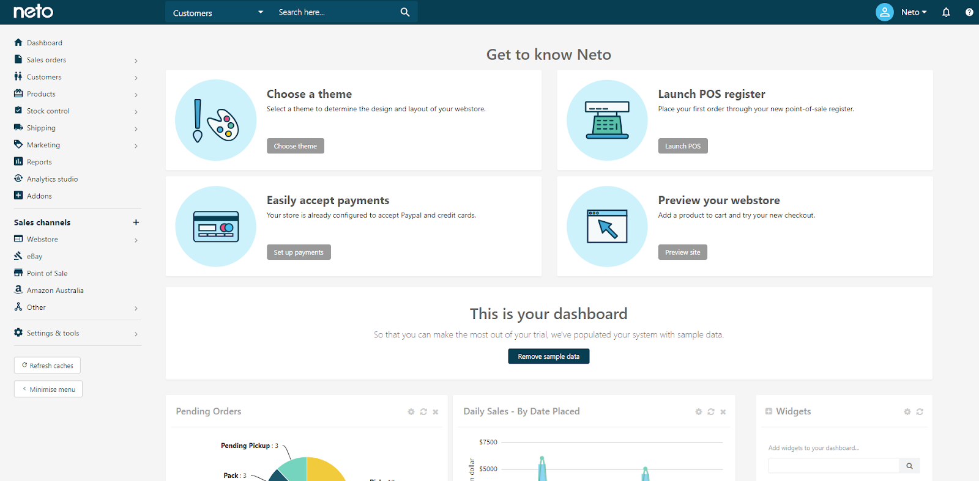
Task: Expand the Marketing submenu chevron
Action: coord(136,146)
